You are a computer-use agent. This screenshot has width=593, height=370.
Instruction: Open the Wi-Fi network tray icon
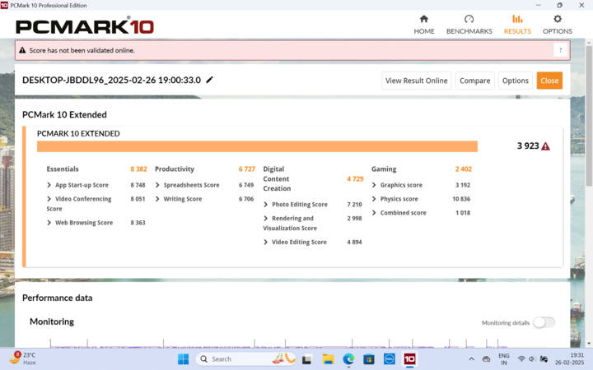[521, 359]
